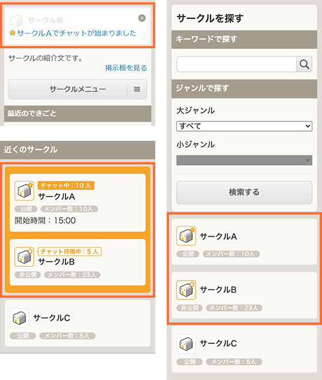Click サークルB icon in nearby circles list
The height and width of the screenshot is (380, 322).
click(24, 256)
